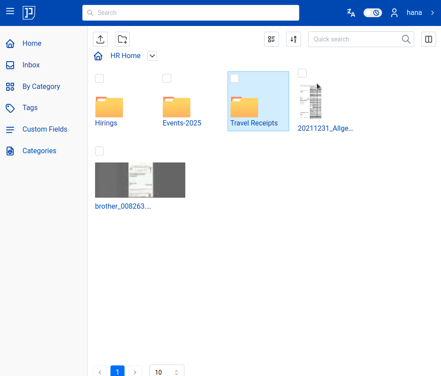The image size is (441, 376).
Task: Check the Hirings folder checkbox
Action: click(99, 78)
